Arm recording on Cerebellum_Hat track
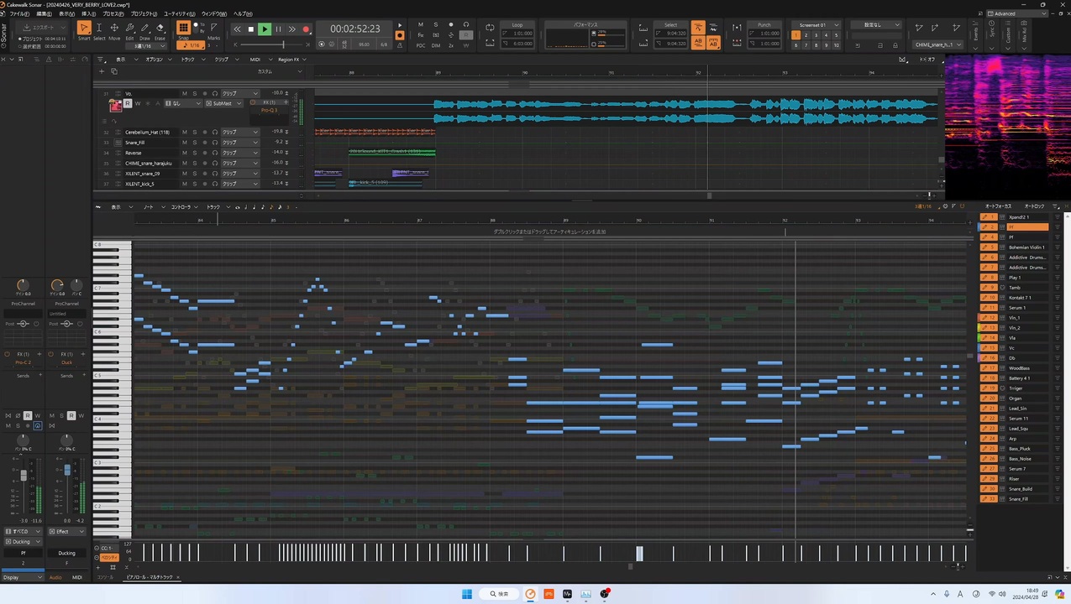 coord(204,133)
